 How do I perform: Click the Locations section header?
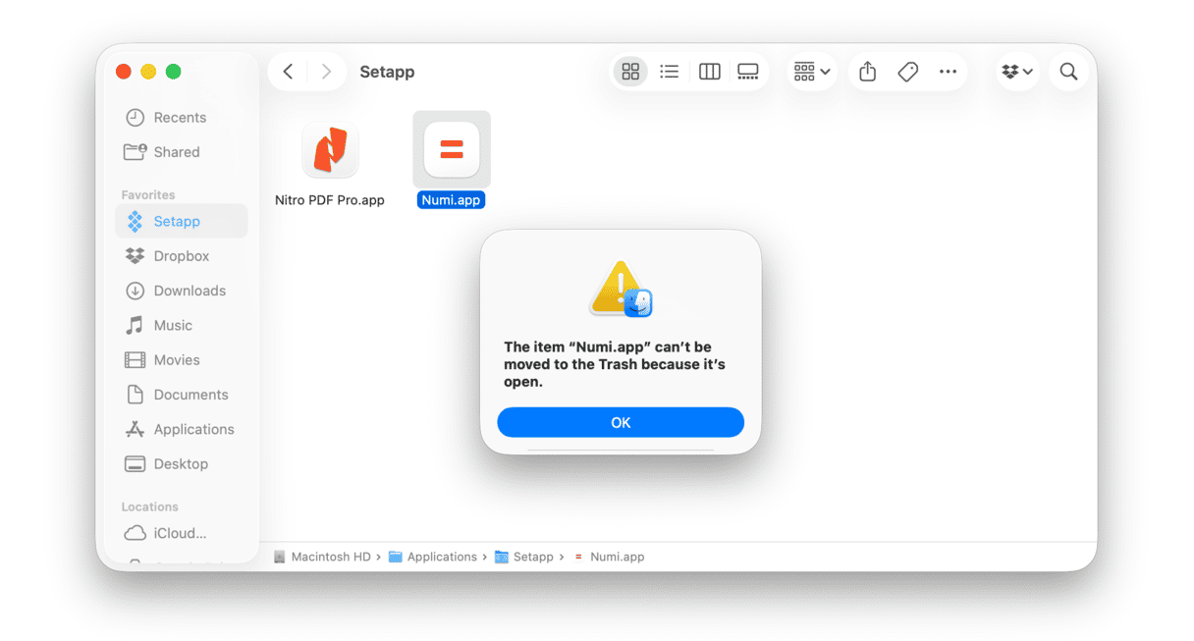tap(150, 507)
